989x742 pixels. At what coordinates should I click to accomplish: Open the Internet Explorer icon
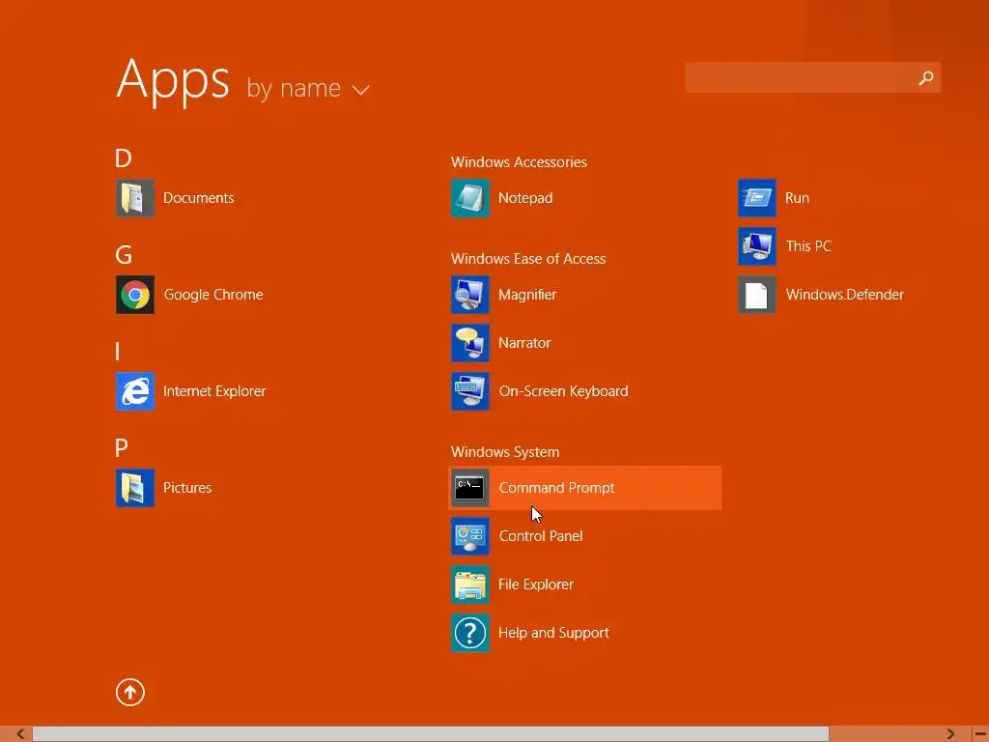click(x=135, y=391)
